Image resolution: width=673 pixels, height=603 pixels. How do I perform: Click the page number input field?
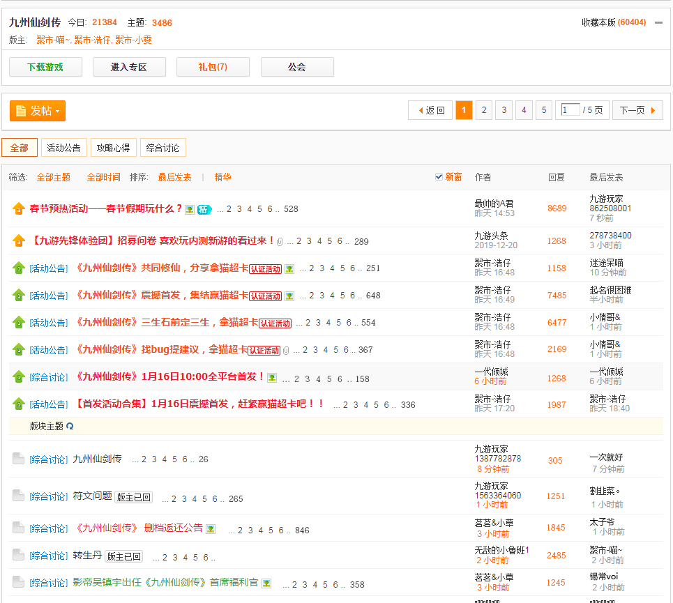point(570,110)
